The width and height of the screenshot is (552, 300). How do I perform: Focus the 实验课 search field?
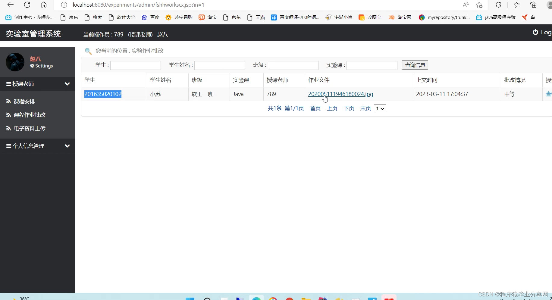372,65
